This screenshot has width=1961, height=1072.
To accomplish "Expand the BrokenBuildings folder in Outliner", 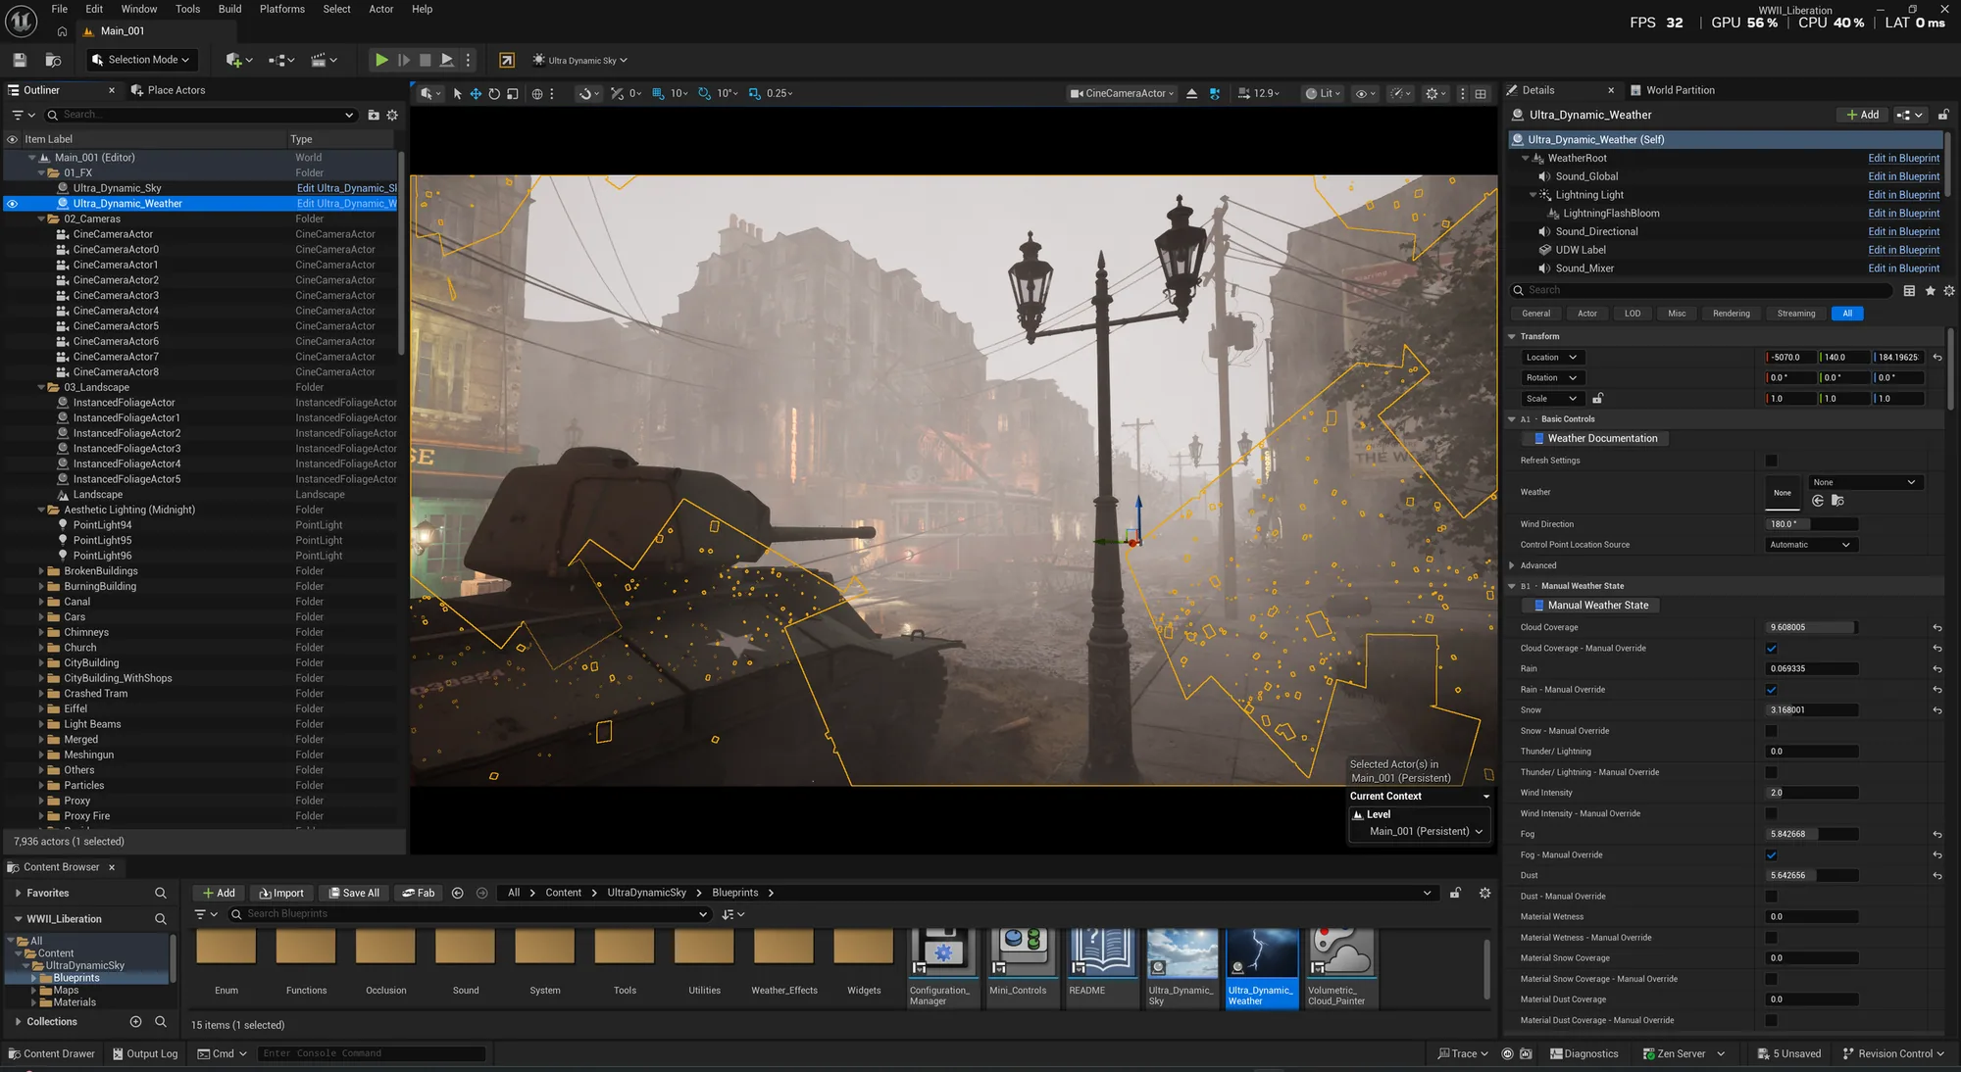I will (x=41, y=571).
